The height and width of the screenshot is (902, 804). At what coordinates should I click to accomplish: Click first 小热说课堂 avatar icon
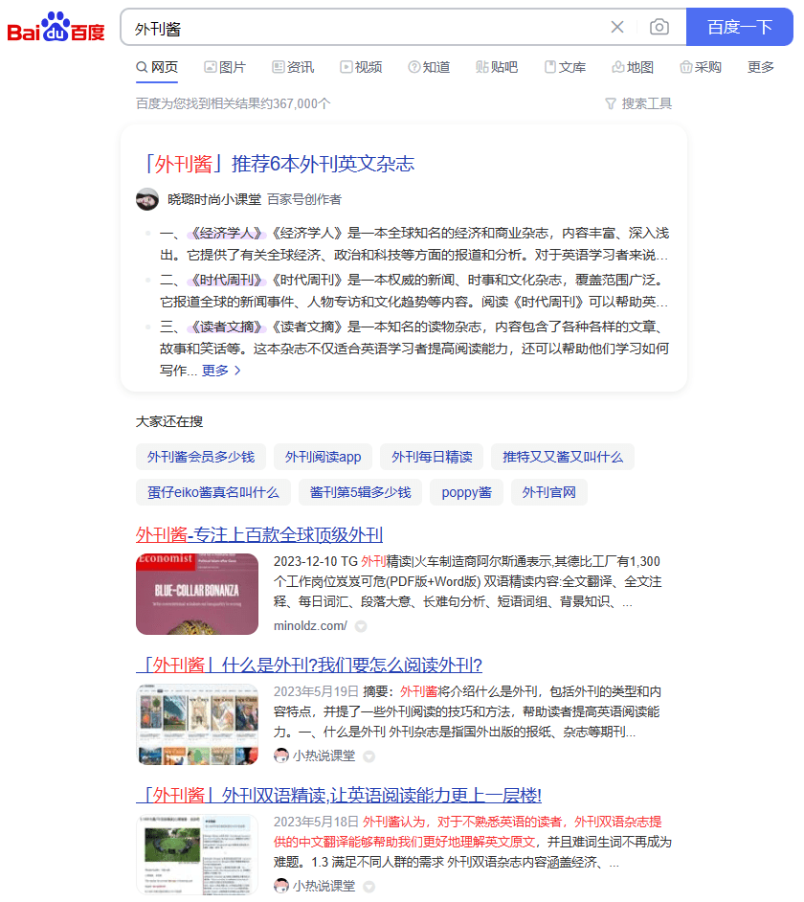coord(281,755)
